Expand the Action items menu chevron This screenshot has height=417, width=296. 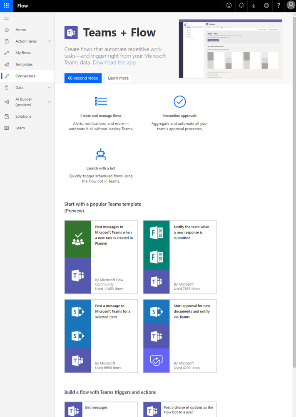tap(49, 41)
